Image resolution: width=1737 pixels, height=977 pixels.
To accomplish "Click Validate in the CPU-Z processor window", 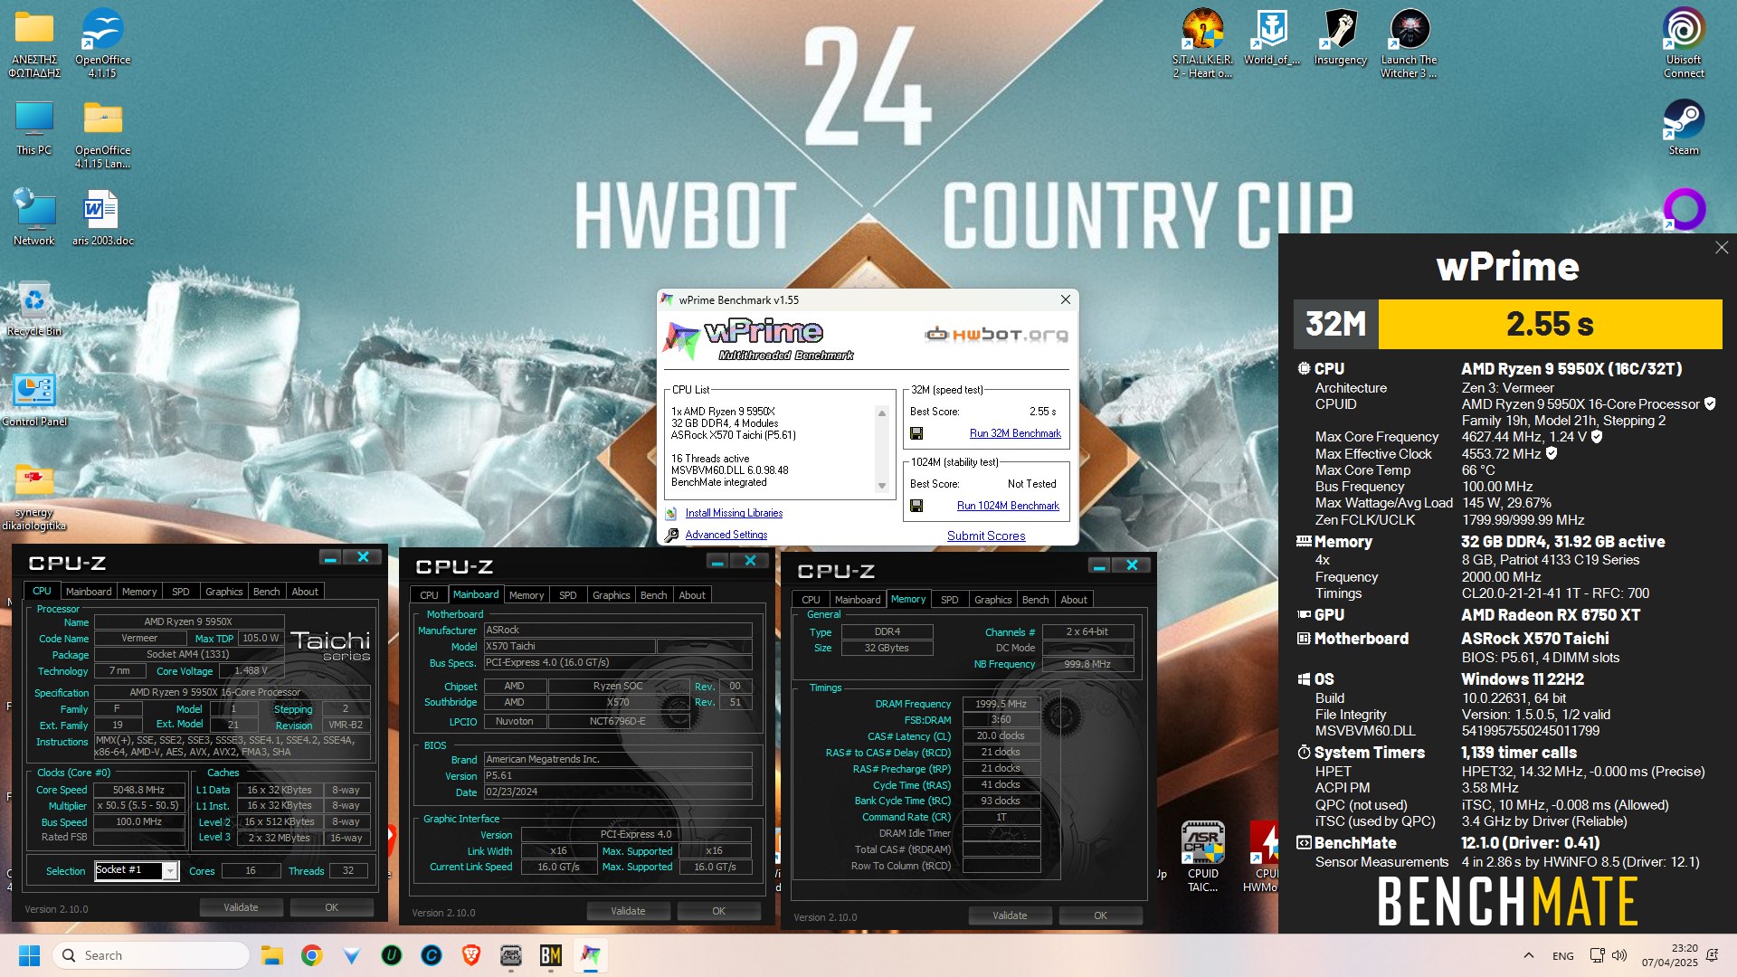I will click(241, 907).
